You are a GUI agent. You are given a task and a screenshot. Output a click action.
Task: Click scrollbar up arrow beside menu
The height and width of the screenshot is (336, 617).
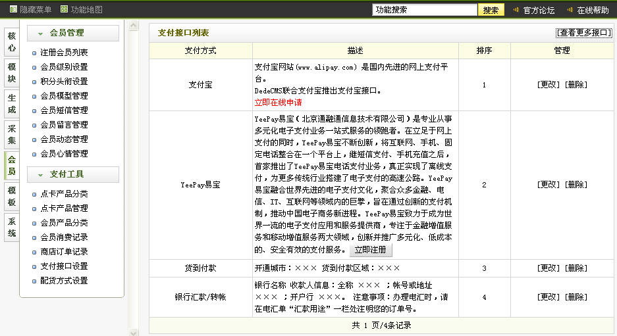[134, 26]
